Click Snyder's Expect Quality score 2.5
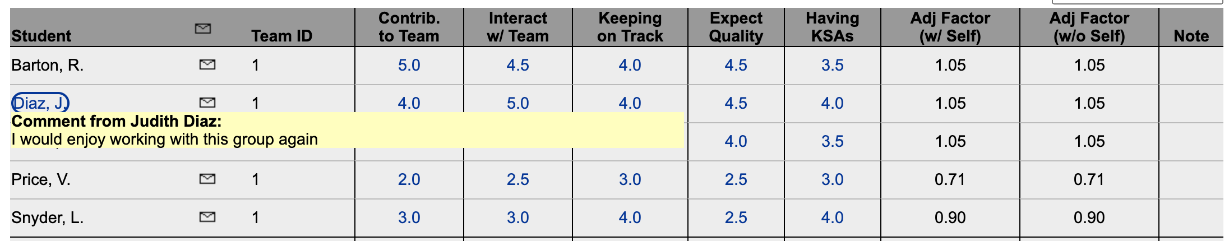The image size is (1229, 241). click(x=736, y=217)
